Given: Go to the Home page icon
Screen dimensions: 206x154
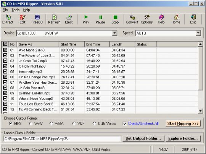Looking at the screenshot, I should [176, 19].
